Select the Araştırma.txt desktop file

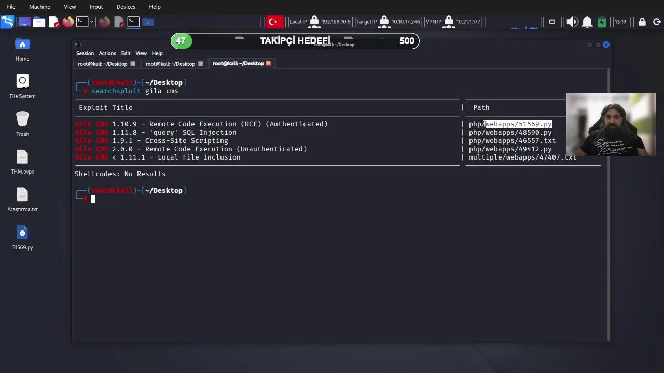point(22,200)
